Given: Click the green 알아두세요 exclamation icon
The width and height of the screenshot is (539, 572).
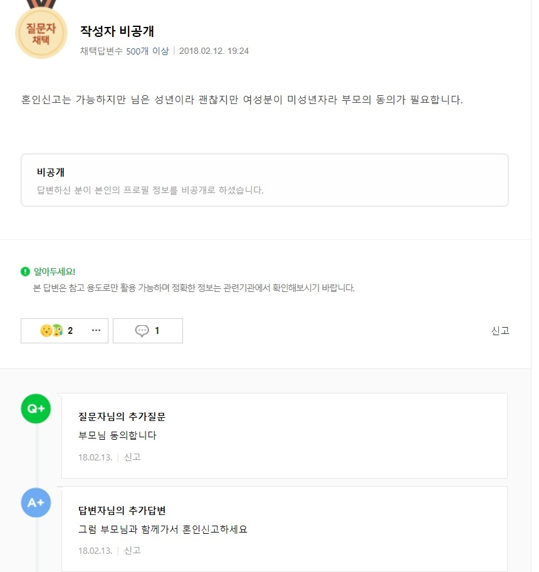Looking at the screenshot, I should pyautogui.click(x=25, y=271).
